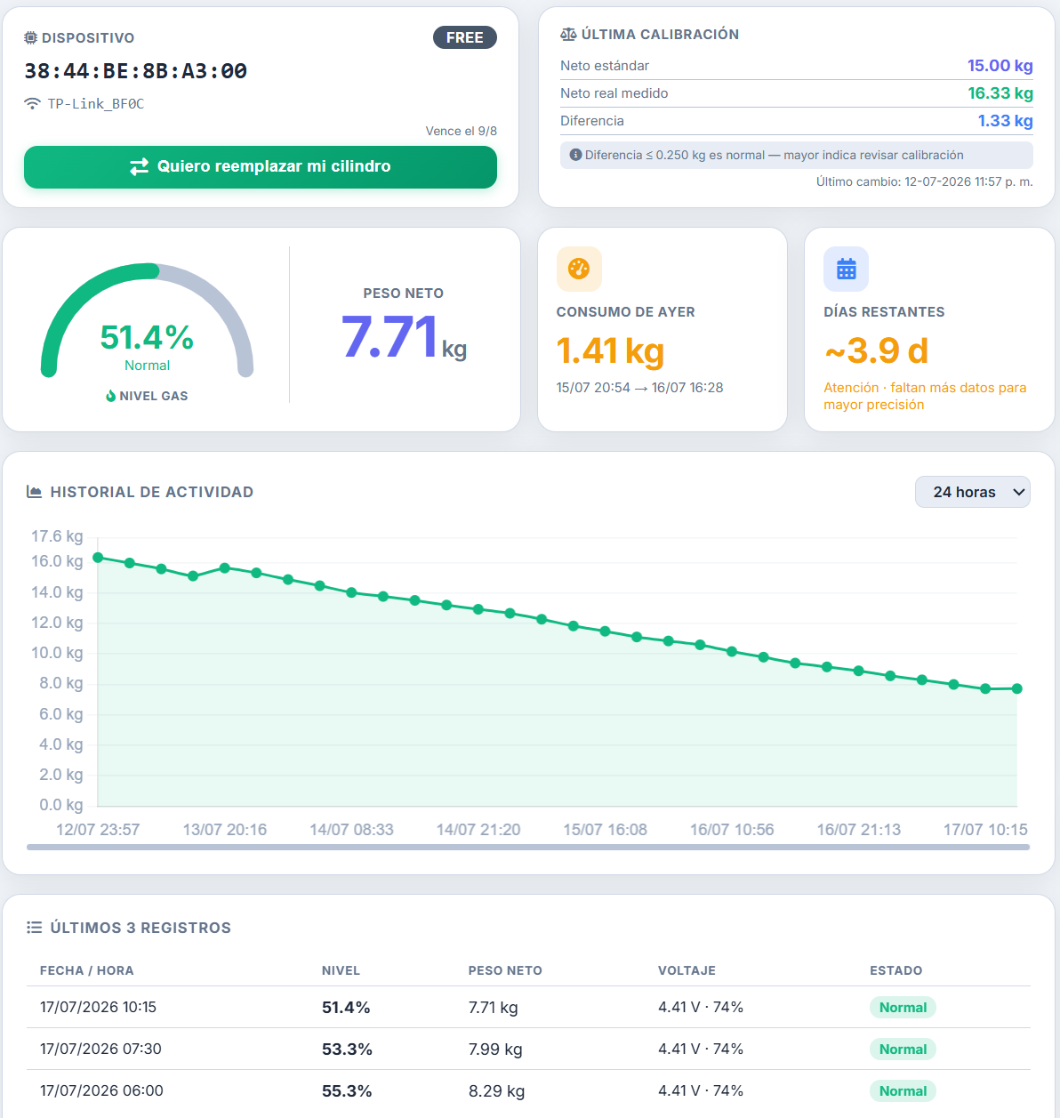
Task: Click the 1.41 kg yesterday consumption value
Action: click(611, 350)
